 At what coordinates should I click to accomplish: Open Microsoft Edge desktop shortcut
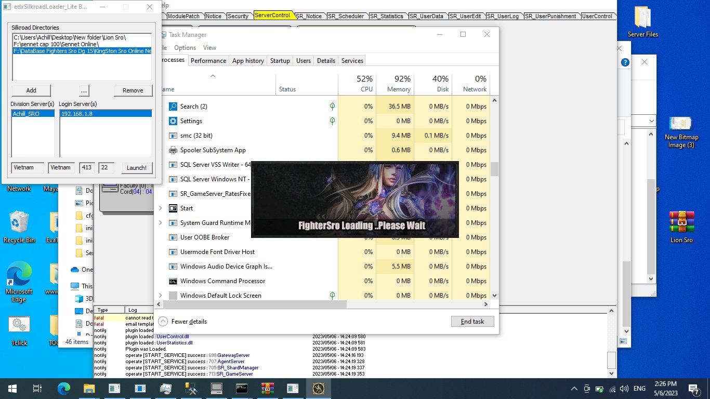tap(19, 282)
